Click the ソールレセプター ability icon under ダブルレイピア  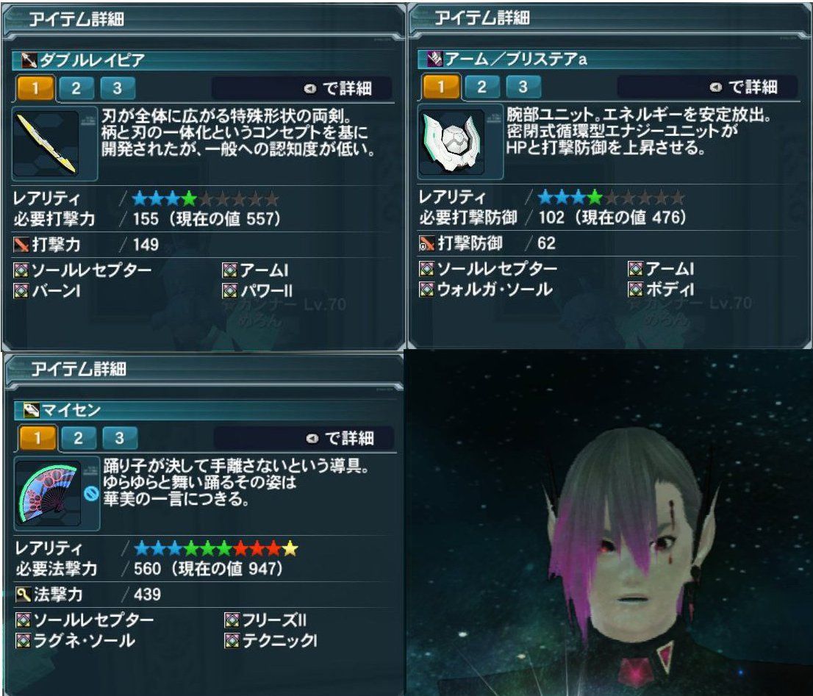[21, 270]
